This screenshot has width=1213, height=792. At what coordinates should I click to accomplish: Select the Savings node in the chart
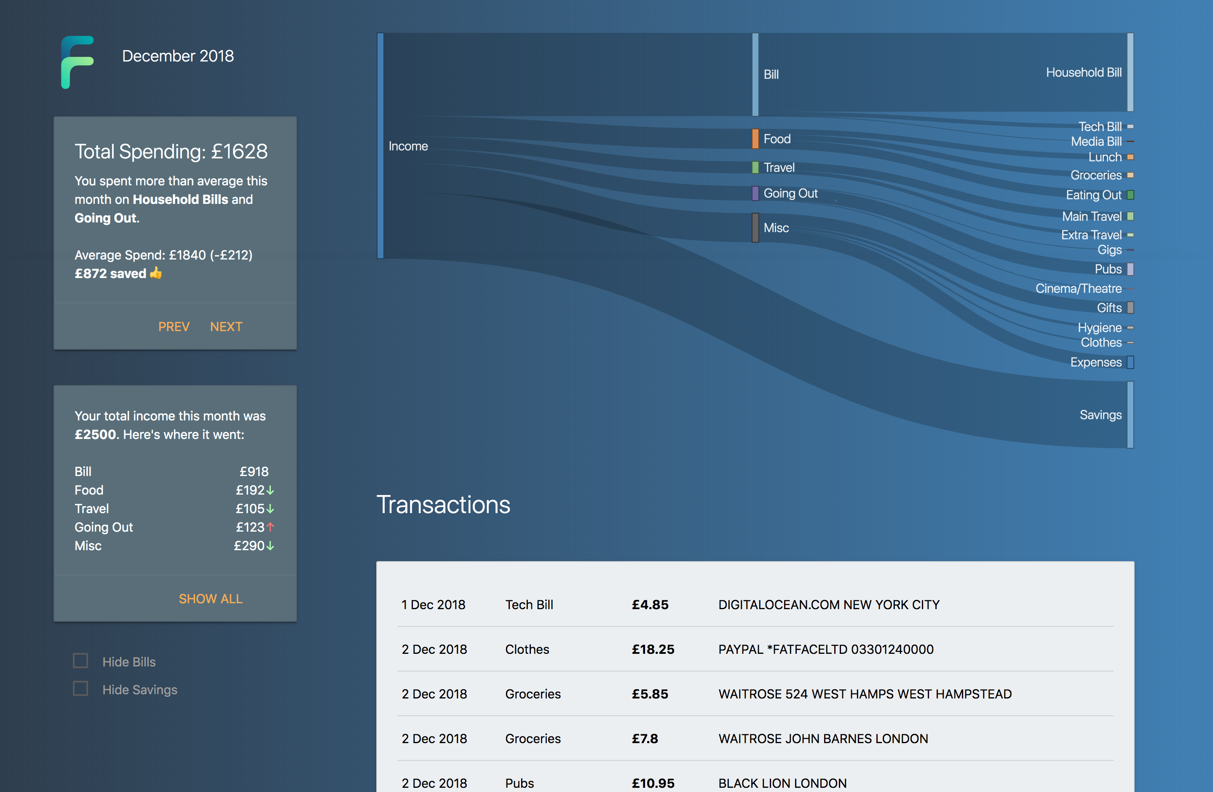coord(1130,415)
